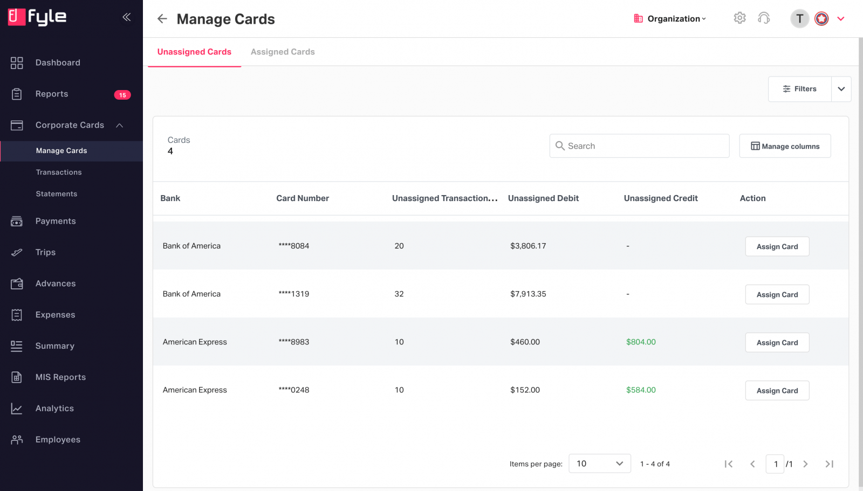863x491 pixels.
Task: Switch to the Assigned Cards tab
Action: pyautogui.click(x=283, y=51)
